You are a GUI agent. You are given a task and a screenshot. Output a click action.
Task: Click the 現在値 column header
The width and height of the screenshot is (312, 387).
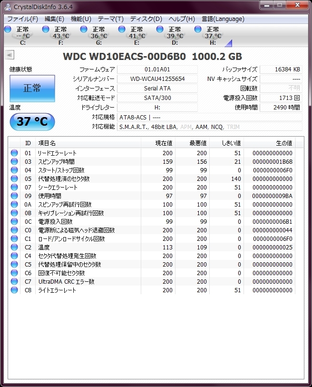(x=158, y=143)
